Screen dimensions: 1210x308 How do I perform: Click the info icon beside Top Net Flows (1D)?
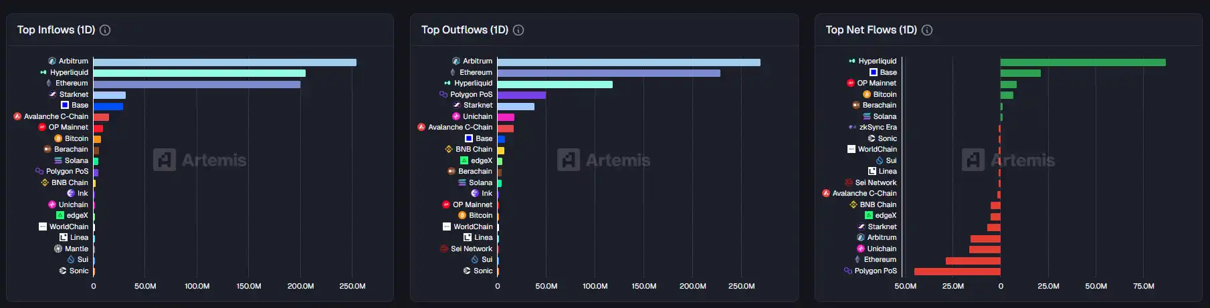pos(927,30)
